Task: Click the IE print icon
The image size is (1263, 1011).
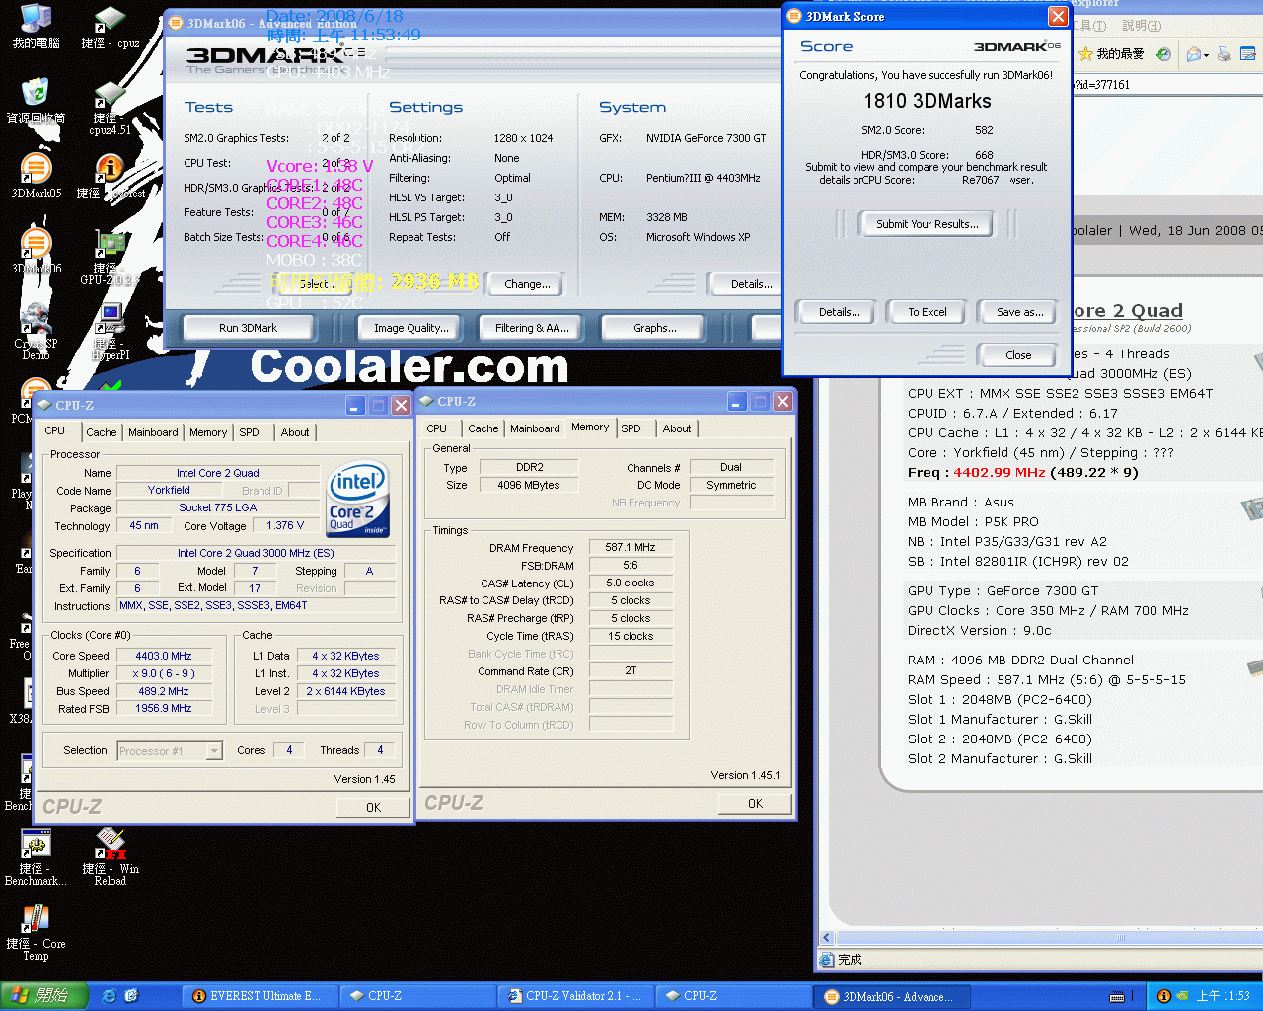Action: (1224, 54)
